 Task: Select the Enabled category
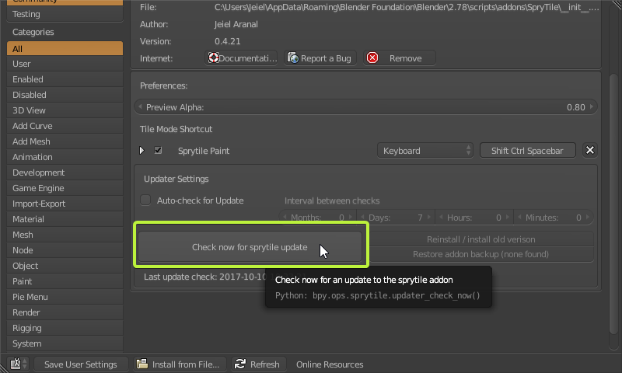coord(65,79)
